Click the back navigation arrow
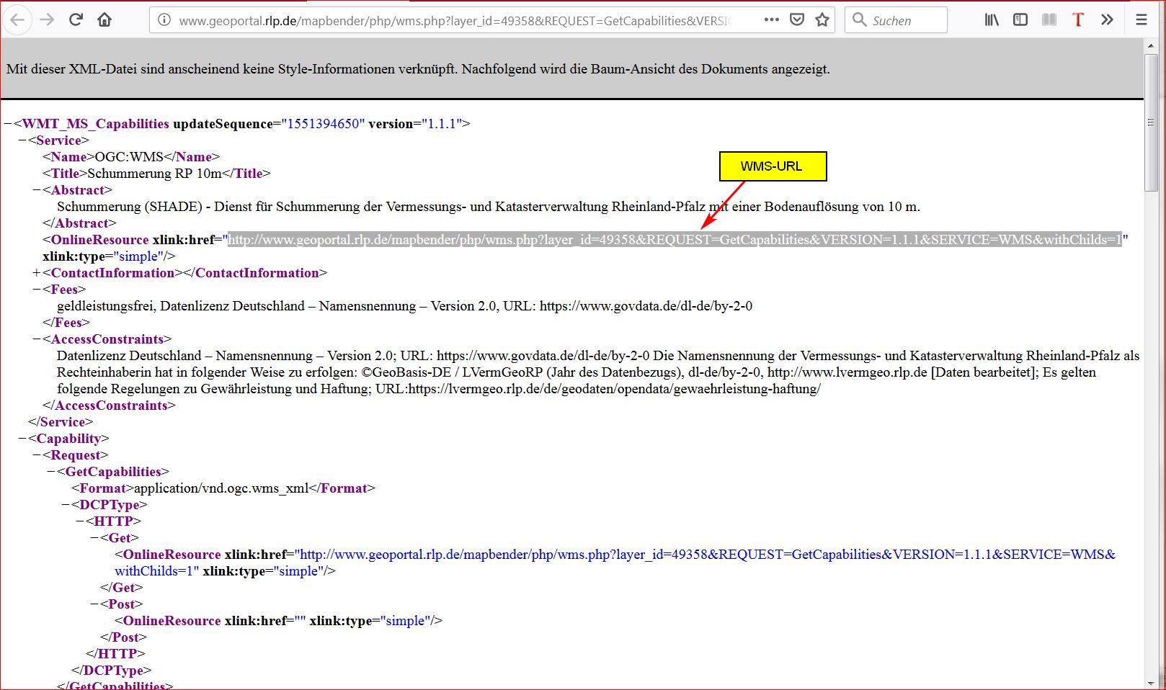 tap(17, 20)
